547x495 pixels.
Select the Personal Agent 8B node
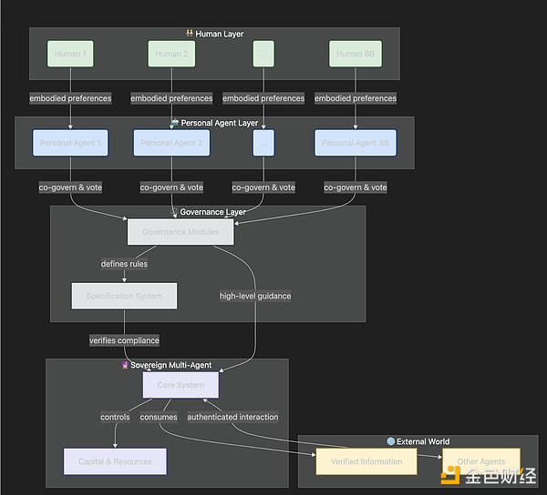(356, 143)
